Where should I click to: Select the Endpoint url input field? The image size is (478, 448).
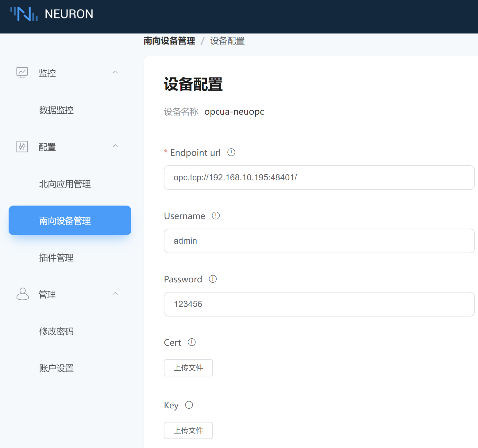(319, 178)
